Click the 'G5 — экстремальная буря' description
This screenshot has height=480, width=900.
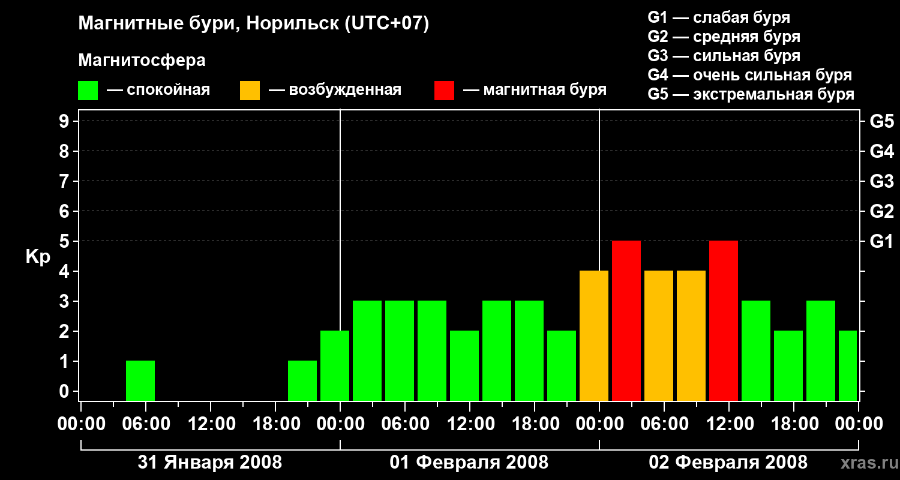point(751,94)
